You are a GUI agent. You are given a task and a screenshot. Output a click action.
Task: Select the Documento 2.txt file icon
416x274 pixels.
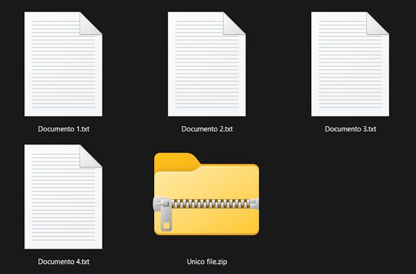207,64
